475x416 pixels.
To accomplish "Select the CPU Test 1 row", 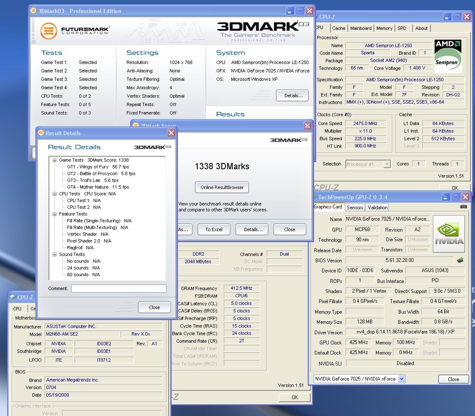I will tap(84, 200).
